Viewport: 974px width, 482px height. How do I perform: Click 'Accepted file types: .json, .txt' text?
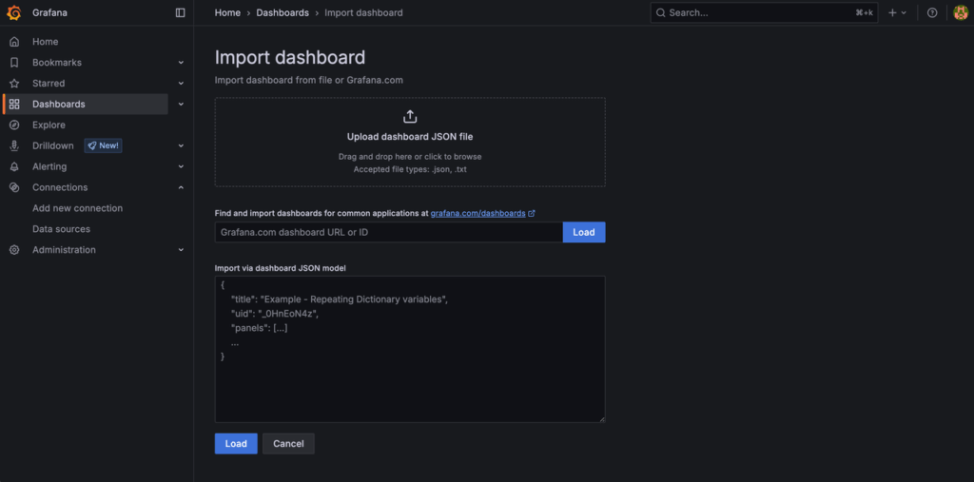click(410, 169)
